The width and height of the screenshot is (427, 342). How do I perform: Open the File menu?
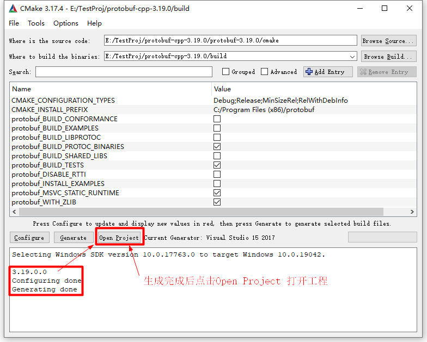(14, 23)
